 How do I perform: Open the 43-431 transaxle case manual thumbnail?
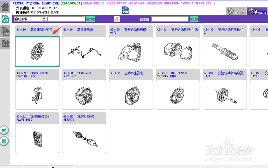click(x=178, y=51)
